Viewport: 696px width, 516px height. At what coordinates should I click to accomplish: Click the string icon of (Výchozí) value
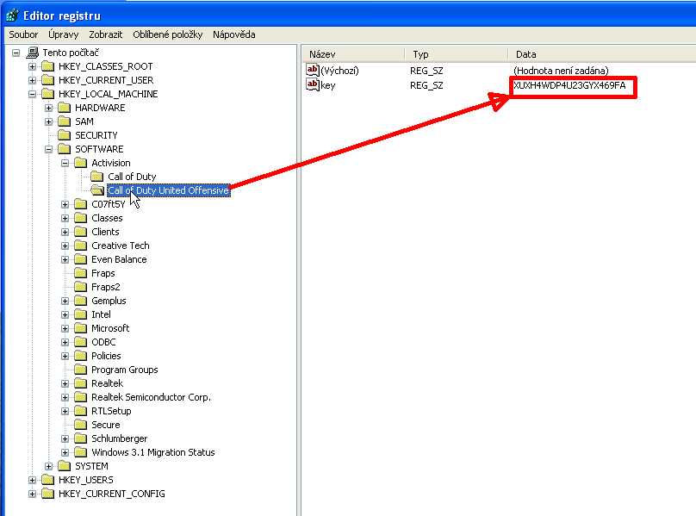click(x=313, y=70)
